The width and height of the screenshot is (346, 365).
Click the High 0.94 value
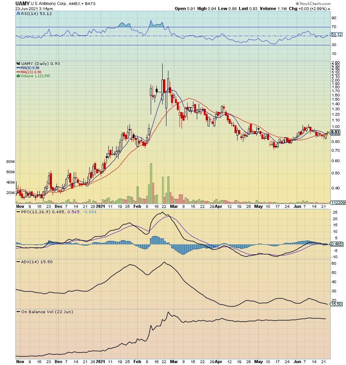tap(206, 8)
